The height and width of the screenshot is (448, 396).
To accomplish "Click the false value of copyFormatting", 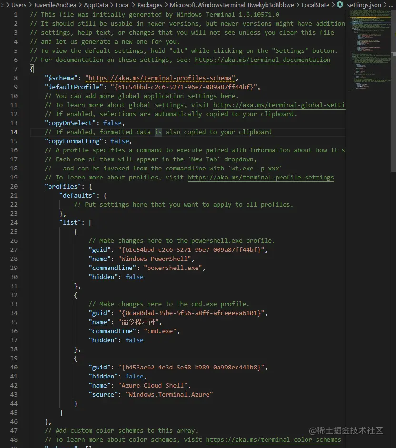I will point(120,141).
